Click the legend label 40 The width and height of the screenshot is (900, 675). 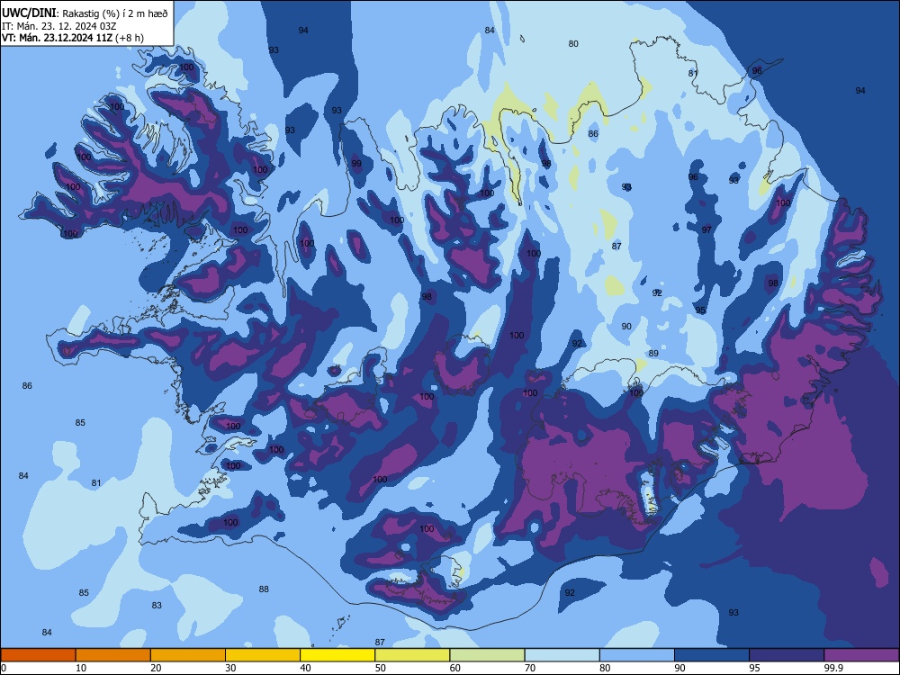pyautogui.click(x=305, y=668)
